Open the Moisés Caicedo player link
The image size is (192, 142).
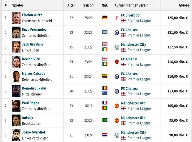point(34,74)
